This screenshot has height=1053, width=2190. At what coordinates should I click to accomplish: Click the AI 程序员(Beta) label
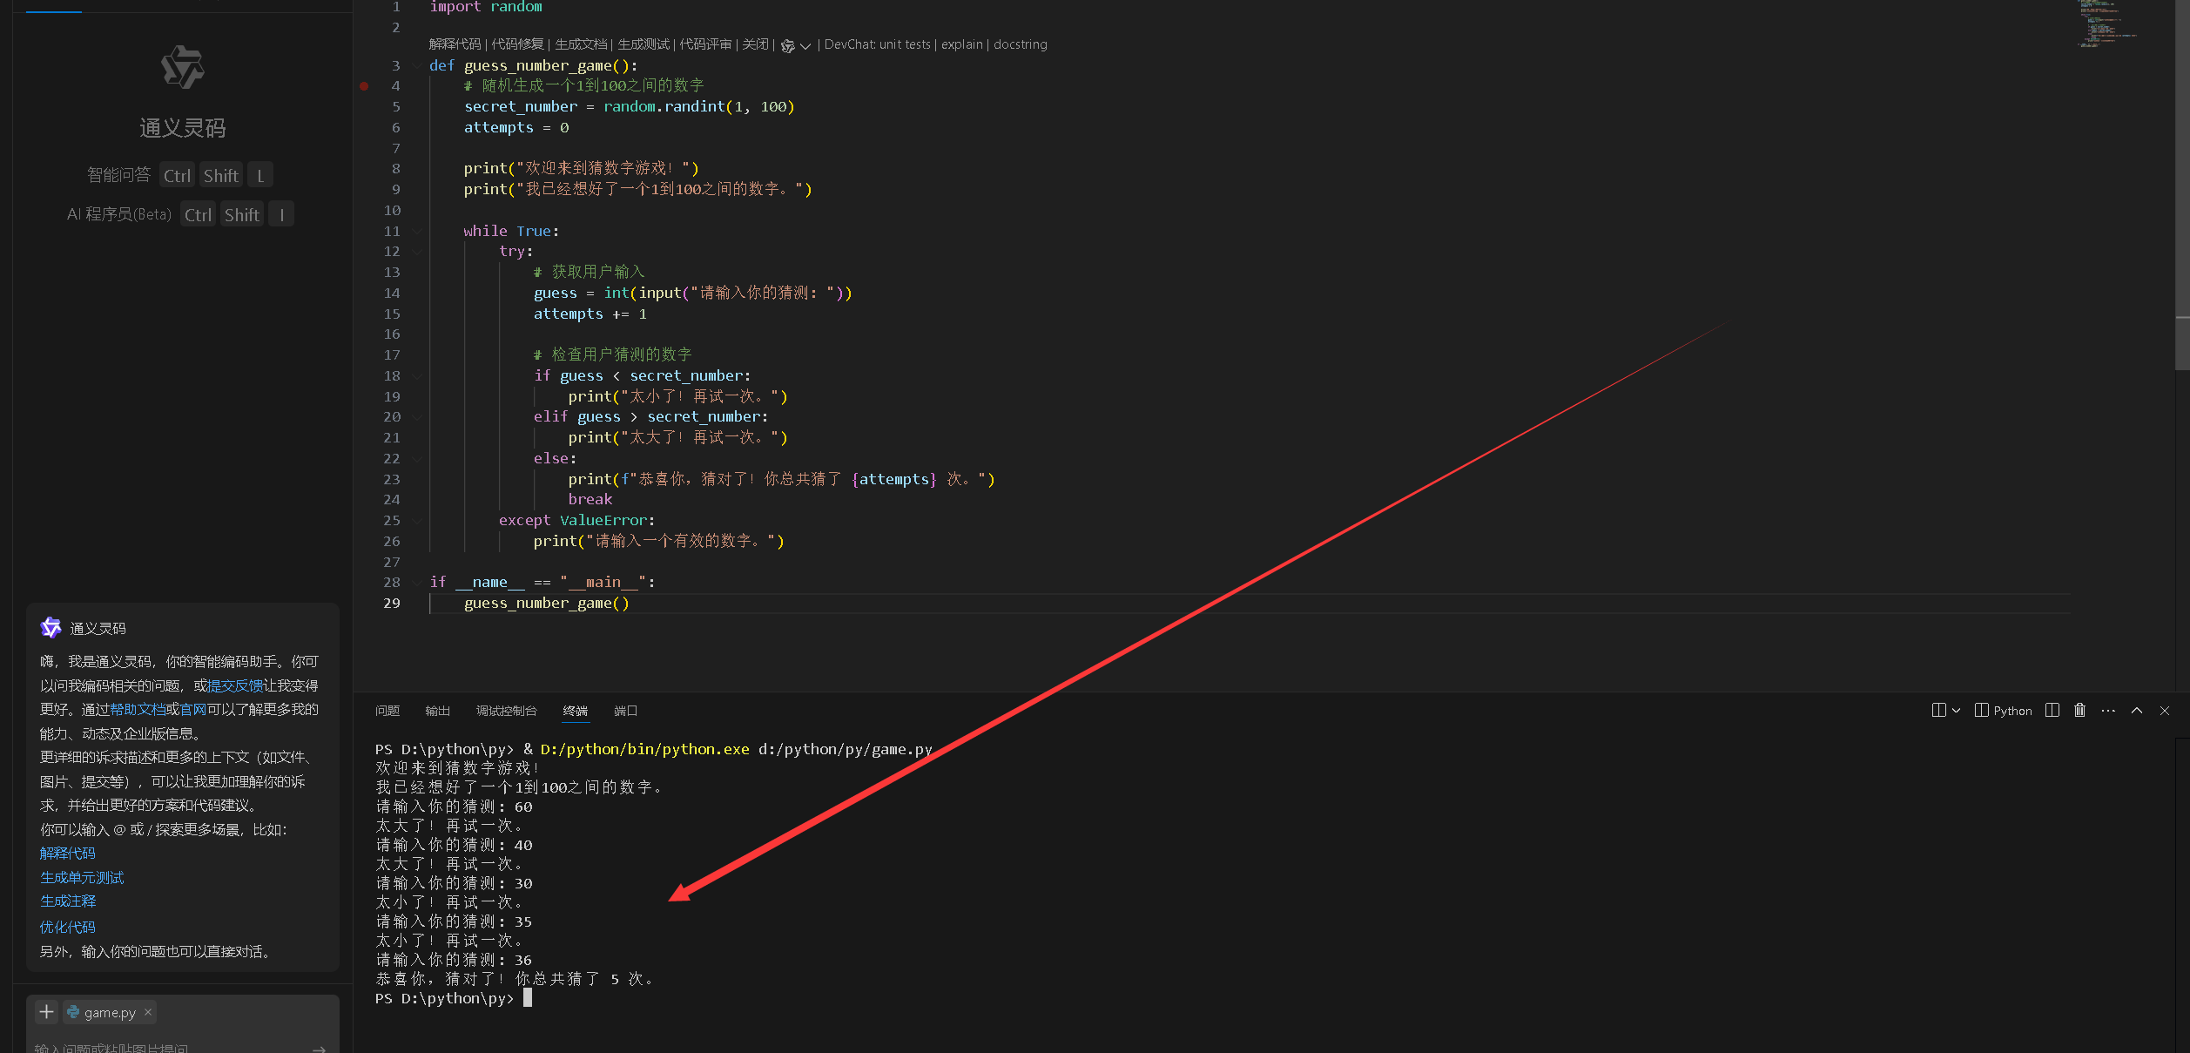(119, 214)
